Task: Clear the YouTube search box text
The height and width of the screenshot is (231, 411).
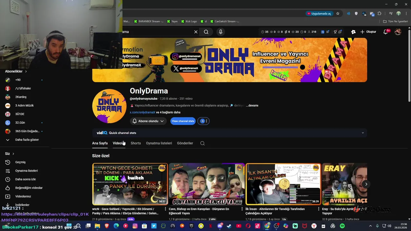Action: 196,32
